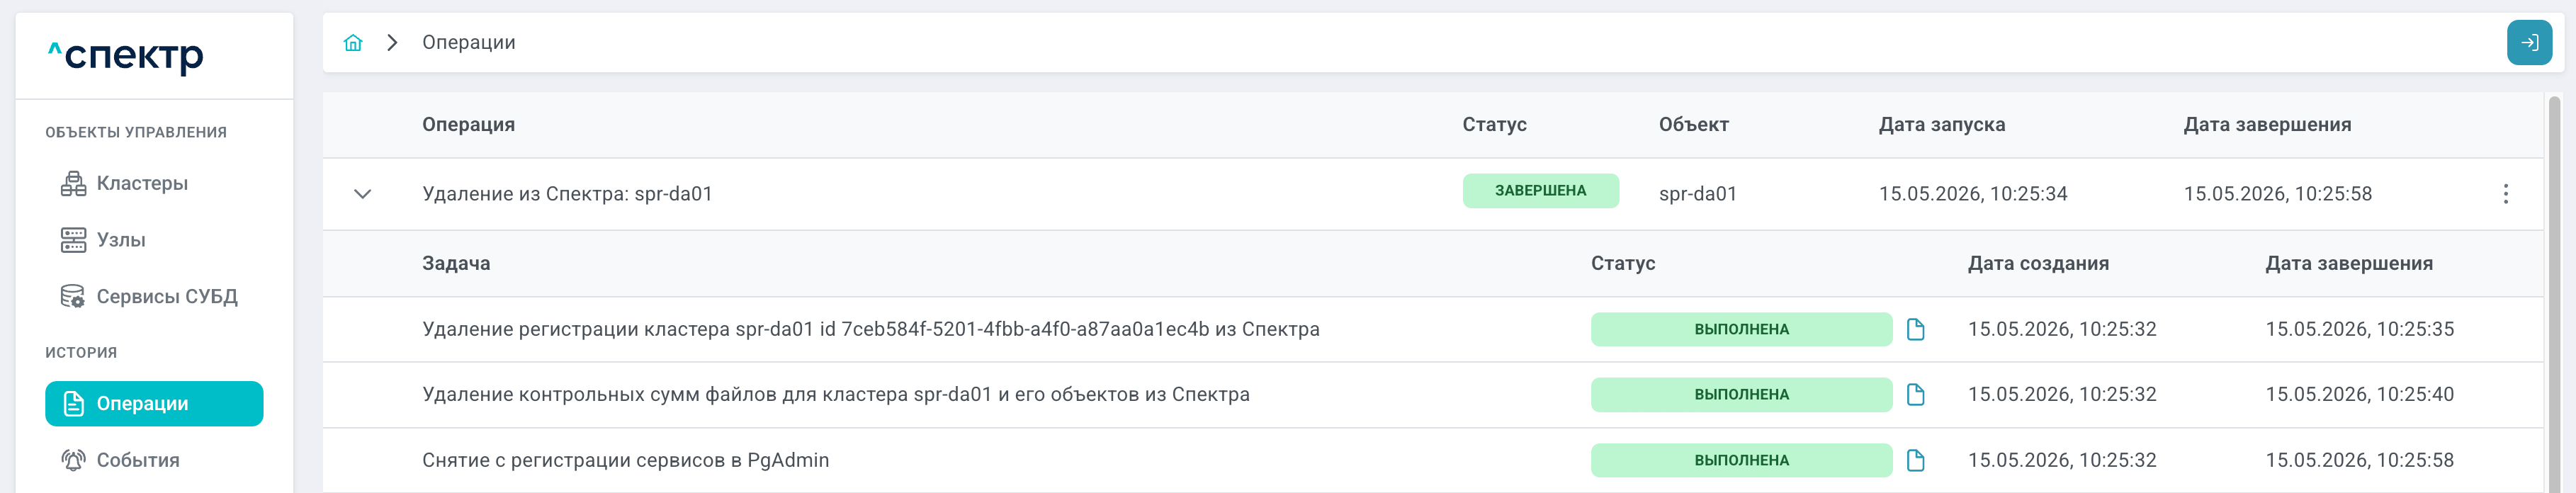The height and width of the screenshot is (493, 2576).
Task: Click ВЫПОЛНЕНА badge of Удаление регистрации кластера
Action: point(1741,330)
